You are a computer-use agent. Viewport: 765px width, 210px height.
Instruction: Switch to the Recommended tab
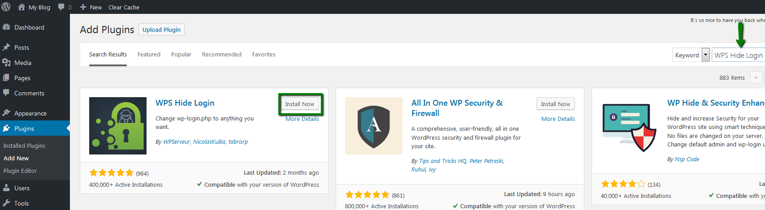click(222, 54)
